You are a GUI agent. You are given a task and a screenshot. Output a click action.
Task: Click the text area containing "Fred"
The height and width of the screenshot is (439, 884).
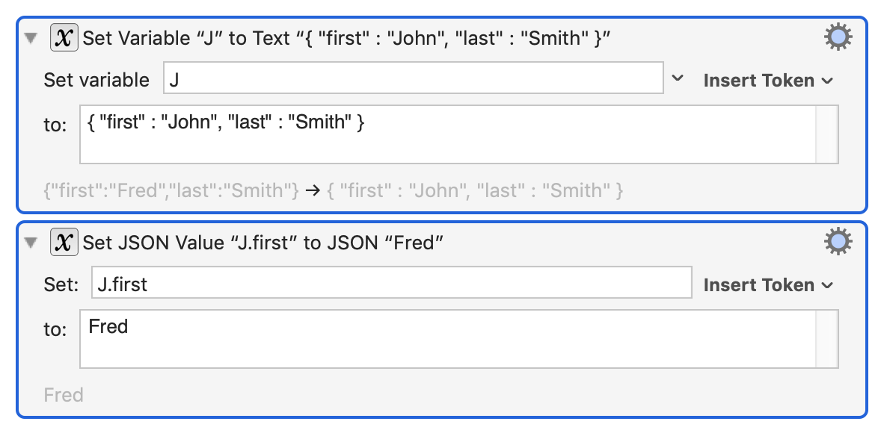449,340
